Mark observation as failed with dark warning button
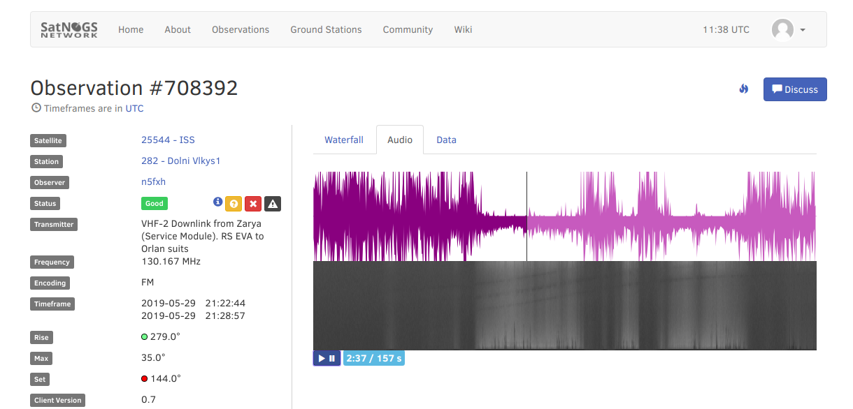 273,204
